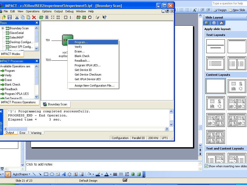Click to add notes field

[x=112, y=166]
